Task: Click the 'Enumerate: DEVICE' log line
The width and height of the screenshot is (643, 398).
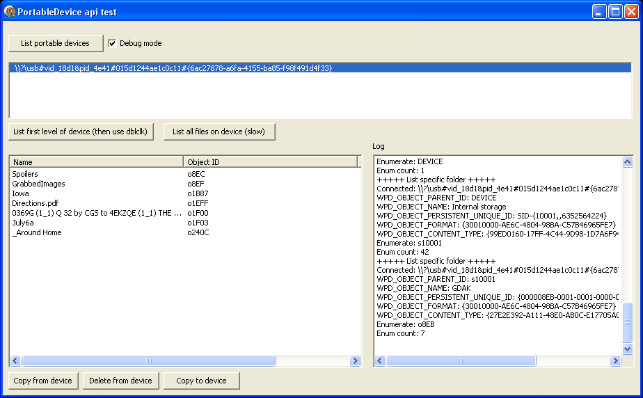Action: (x=410, y=161)
